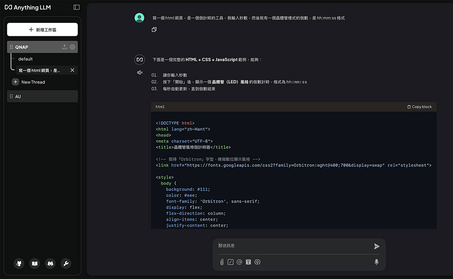
Task: Click the font-family 'Orbitron' code line
Action: point(212,201)
